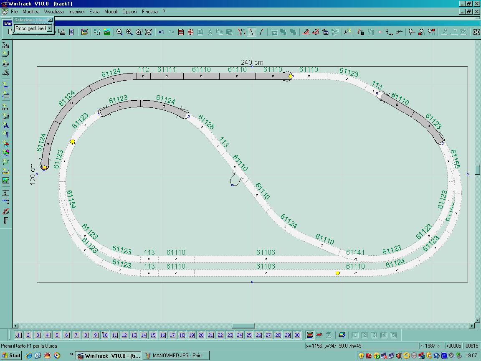Click the blue-yellow layer stack icon
481x361 pixels.
click(x=342, y=335)
